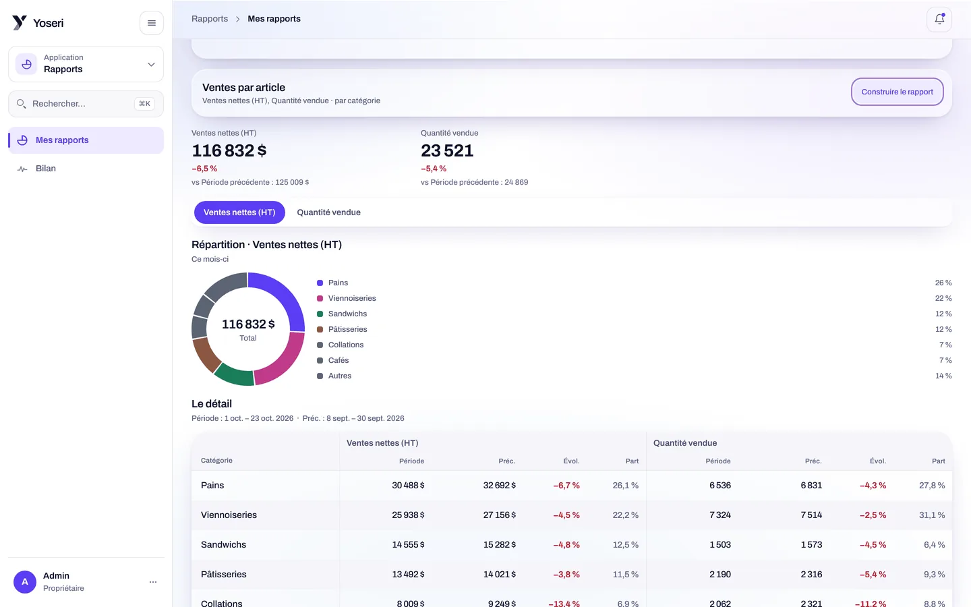Focus the Rechercher search field
The width and height of the screenshot is (971, 607).
point(86,104)
